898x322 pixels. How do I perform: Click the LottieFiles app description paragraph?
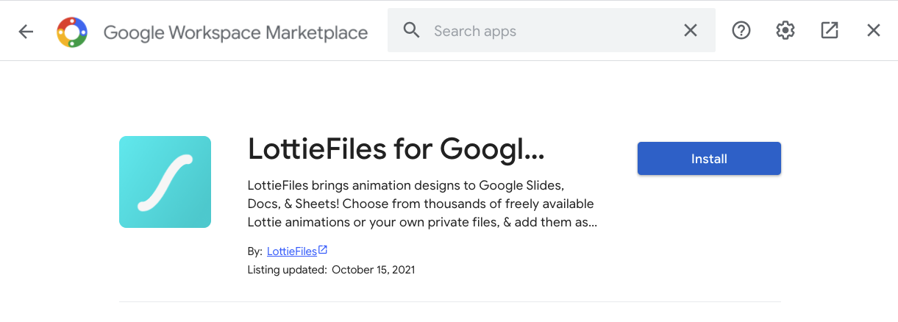(421, 203)
